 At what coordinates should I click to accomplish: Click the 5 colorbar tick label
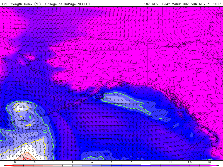[111, 162]
